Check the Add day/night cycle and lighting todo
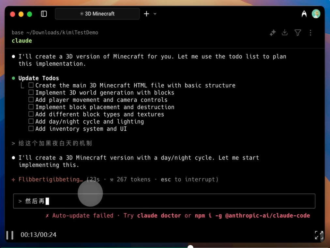Image resolution: width=330 pixels, height=248 pixels. (31, 121)
